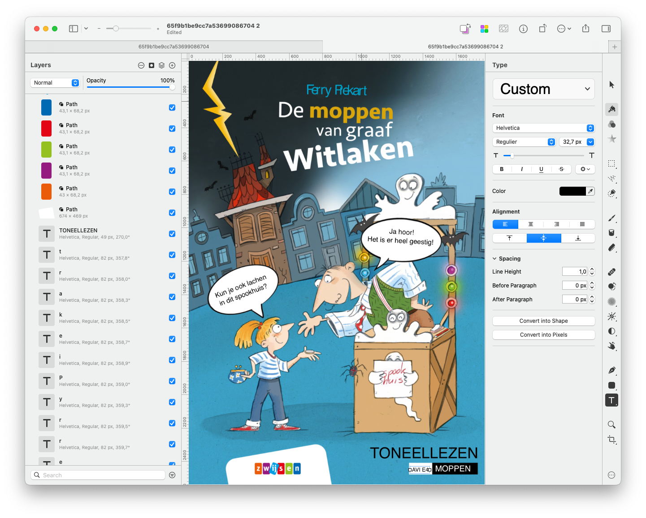Apply Strikethrough formatting
This screenshot has width=646, height=518.
coord(561,169)
